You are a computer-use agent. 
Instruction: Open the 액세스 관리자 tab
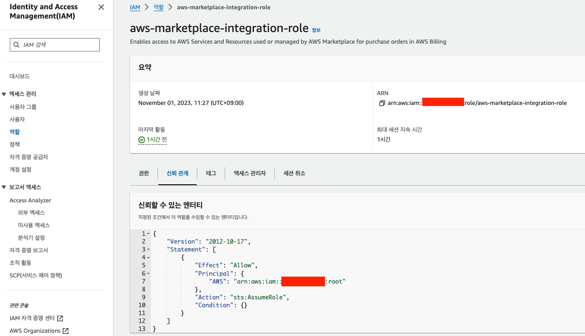click(250, 173)
